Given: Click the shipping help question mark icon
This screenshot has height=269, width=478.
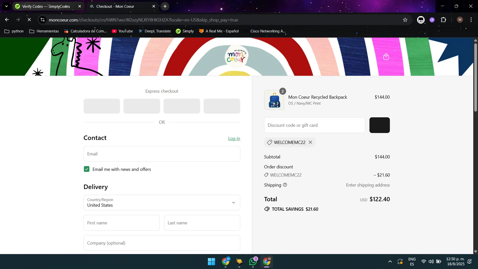Looking at the screenshot, I should [x=285, y=185].
